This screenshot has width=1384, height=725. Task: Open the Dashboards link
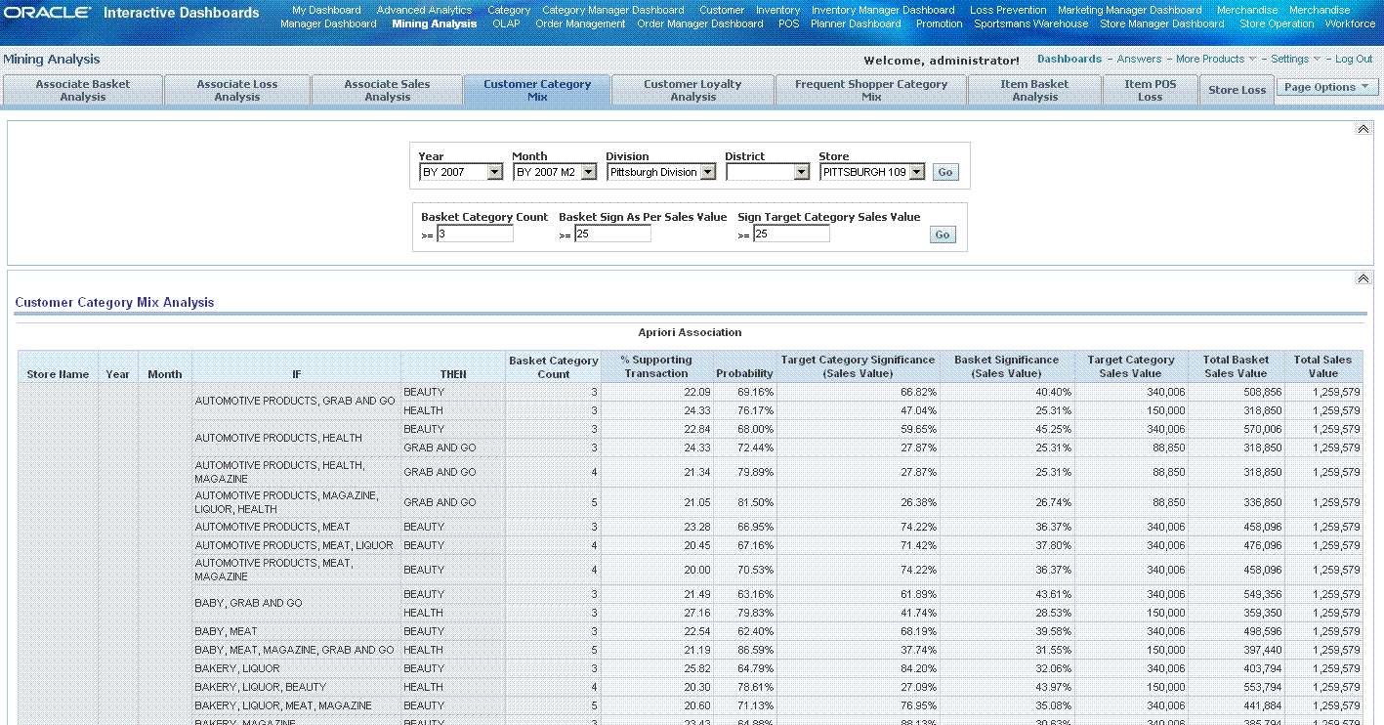tap(1069, 59)
